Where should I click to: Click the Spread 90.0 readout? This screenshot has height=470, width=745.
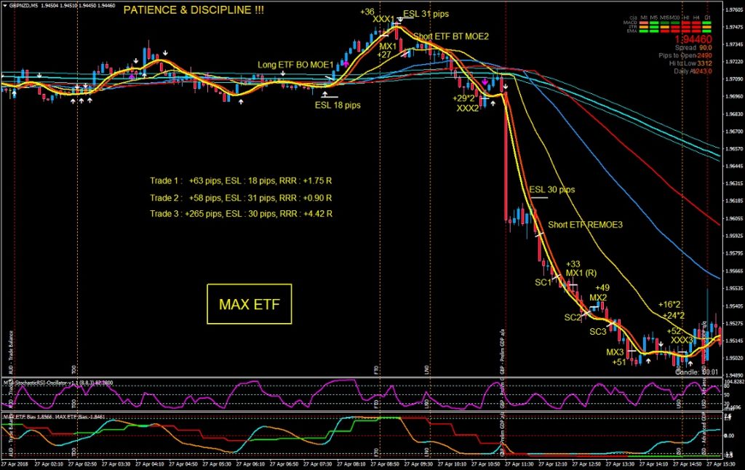click(693, 46)
